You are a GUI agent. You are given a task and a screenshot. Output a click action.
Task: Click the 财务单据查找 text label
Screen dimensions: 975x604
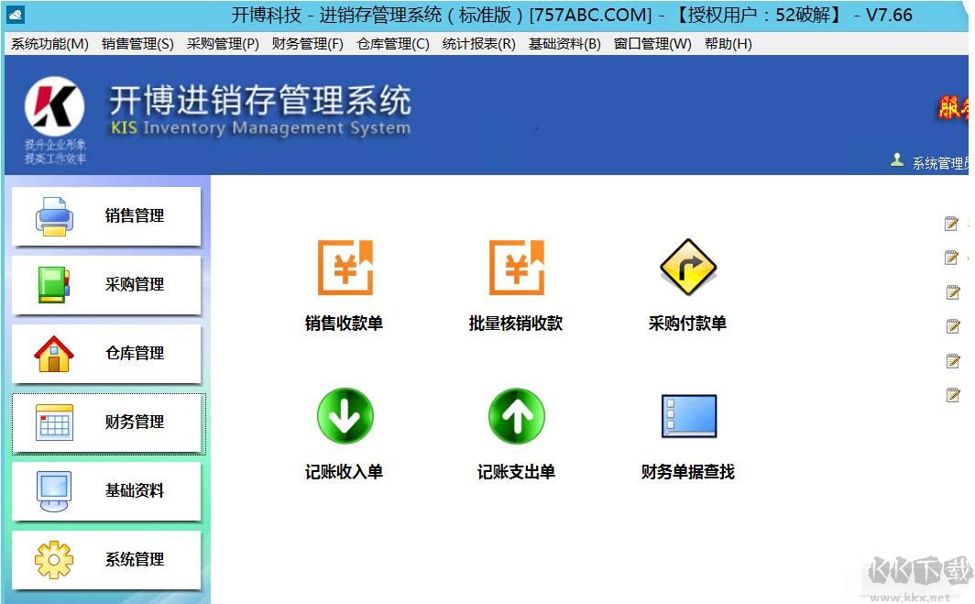pyautogui.click(x=688, y=472)
